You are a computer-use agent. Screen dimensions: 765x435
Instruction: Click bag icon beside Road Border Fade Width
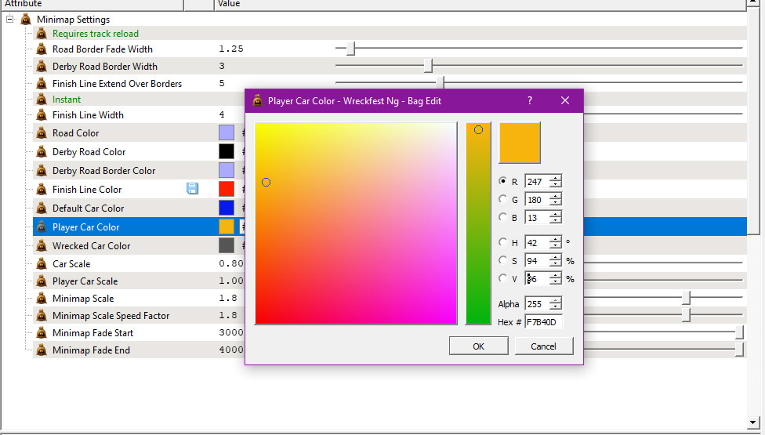point(42,49)
